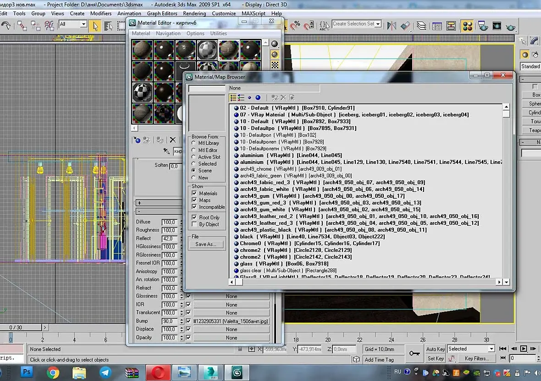Open the Create tab in command panel
Image resolution: width=541 pixels, height=381 pixels.
pos(523,41)
